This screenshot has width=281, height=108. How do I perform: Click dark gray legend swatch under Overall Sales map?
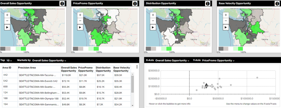pos(3,49)
